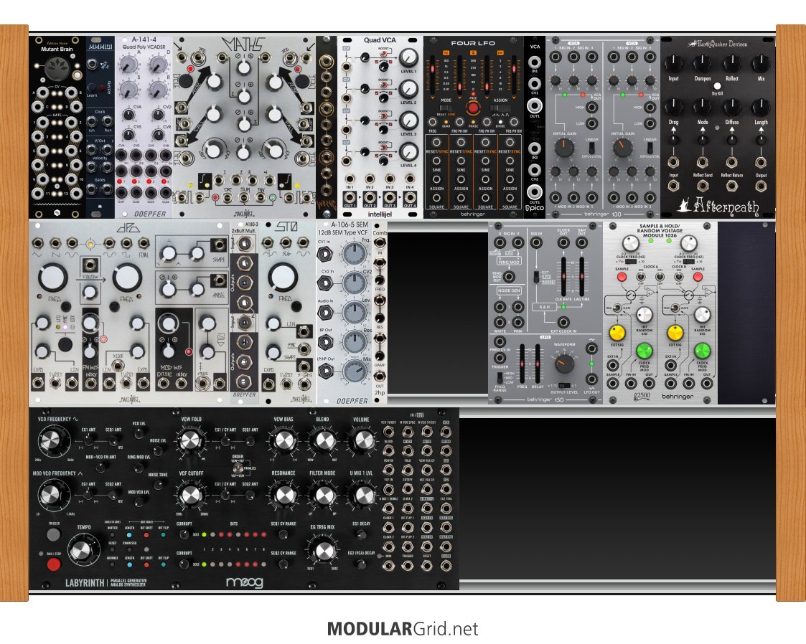806x644 pixels.
Task: Toggle the Afterneath Dry Kill switch
Action: (x=717, y=86)
